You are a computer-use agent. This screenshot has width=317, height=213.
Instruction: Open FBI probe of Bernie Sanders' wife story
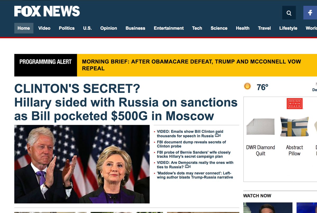tap(194, 154)
